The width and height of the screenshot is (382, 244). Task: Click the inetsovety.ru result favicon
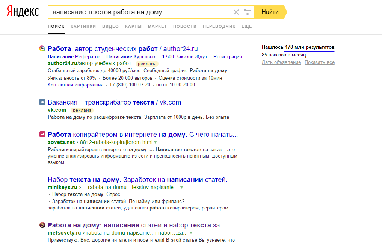(41, 224)
